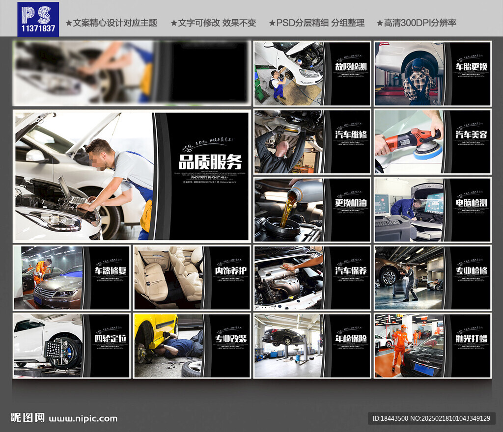Click the 汽车维修 card title
The height and width of the screenshot is (432, 503).
pyautogui.click(x=351, y=135)
